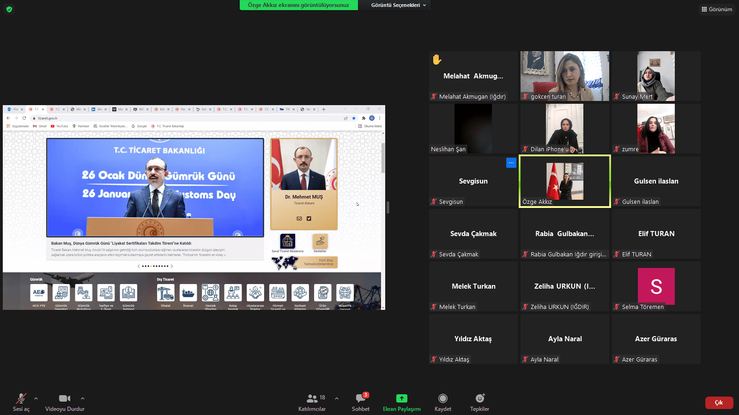Leave the meeting with Çık button
The width and height of the screenshot is (739, 415).
pyautogui.click(x=719, y=403)
